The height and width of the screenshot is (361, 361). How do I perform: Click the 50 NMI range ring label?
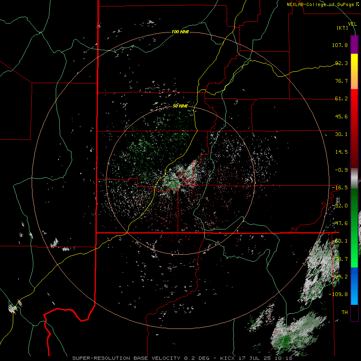click(180, 106)
